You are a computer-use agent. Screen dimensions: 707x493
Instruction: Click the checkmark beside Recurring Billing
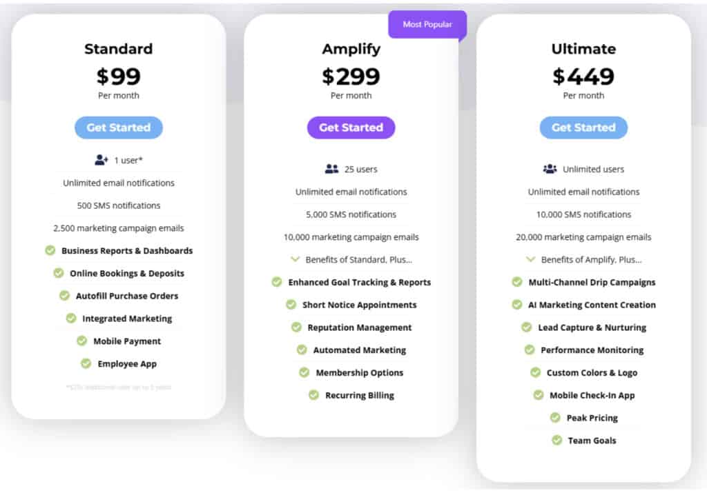point(313,395)
